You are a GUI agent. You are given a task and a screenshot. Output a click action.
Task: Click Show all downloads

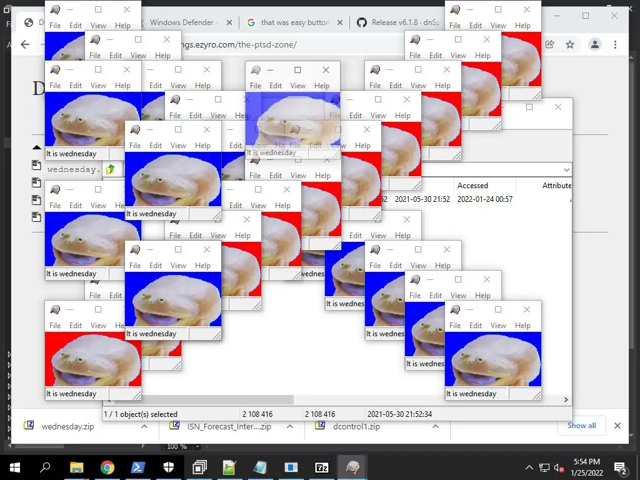582,425
